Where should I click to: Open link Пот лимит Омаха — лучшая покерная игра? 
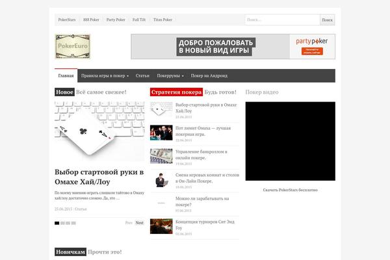203,131
